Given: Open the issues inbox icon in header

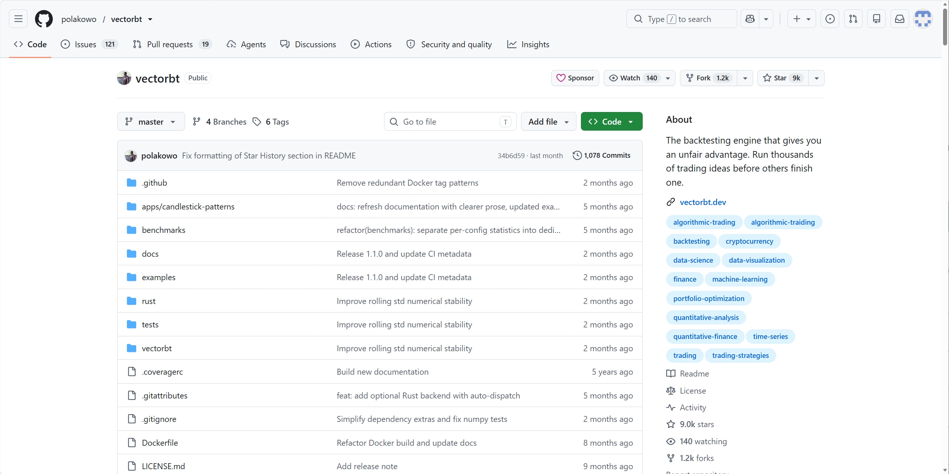Looking at the screenshot, I should [x=830, y=19].
